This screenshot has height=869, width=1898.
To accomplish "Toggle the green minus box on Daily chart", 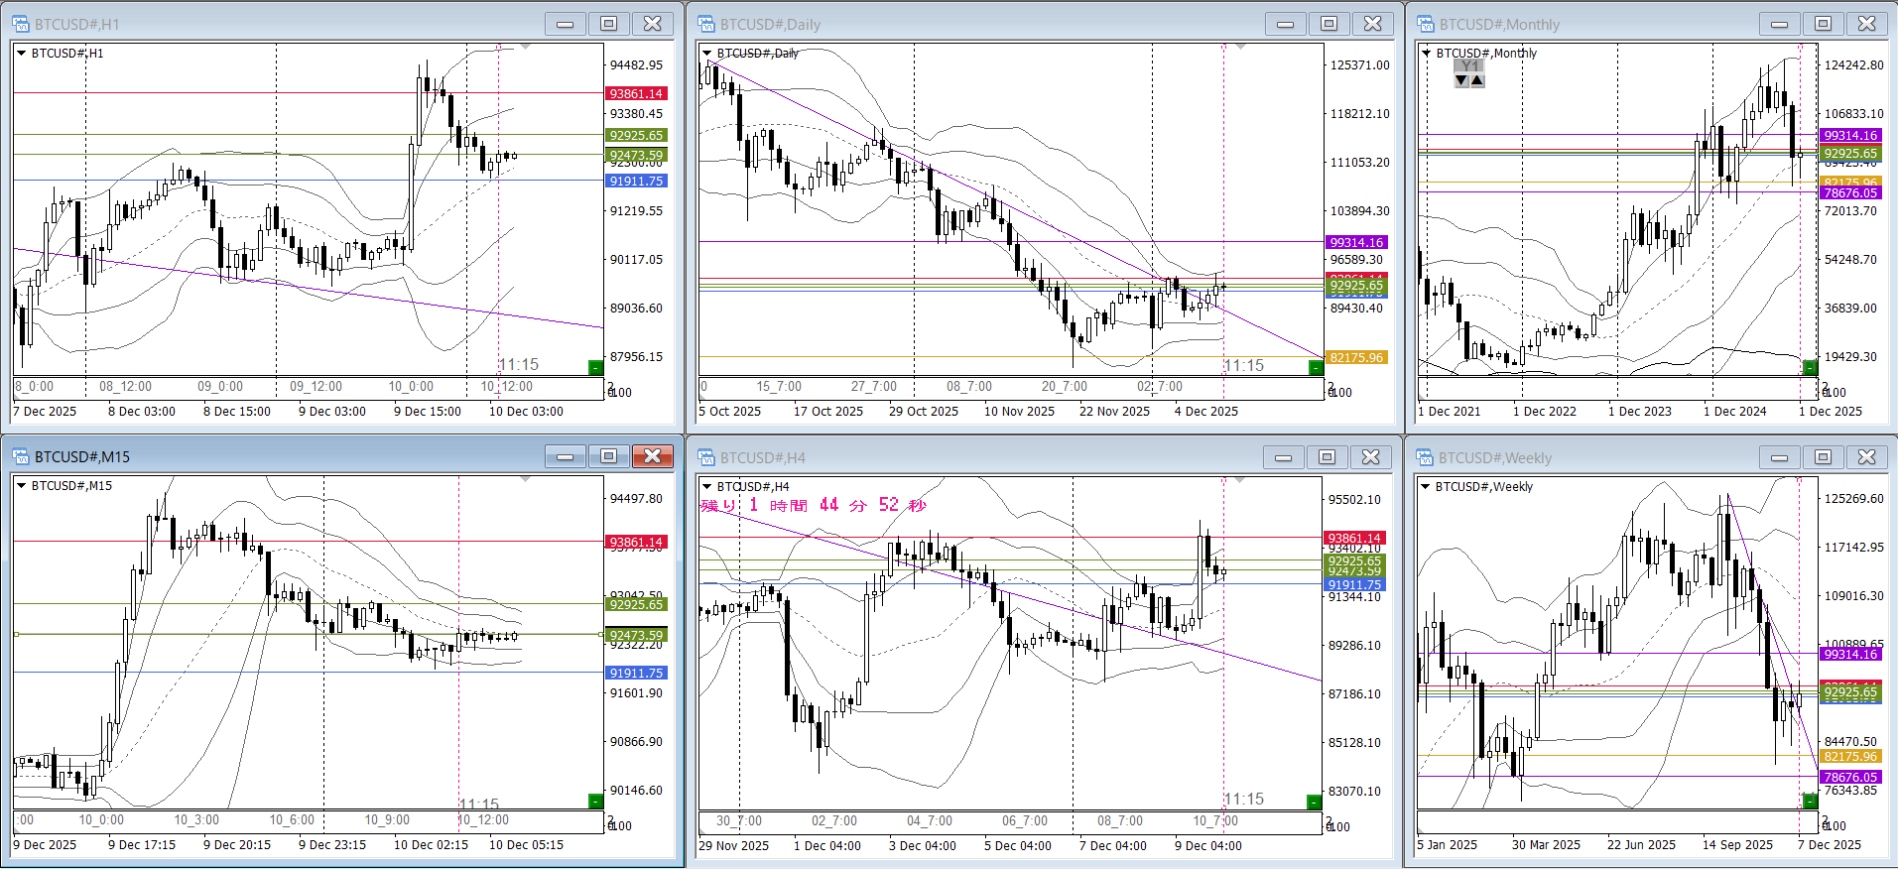I will point(1316,367).
